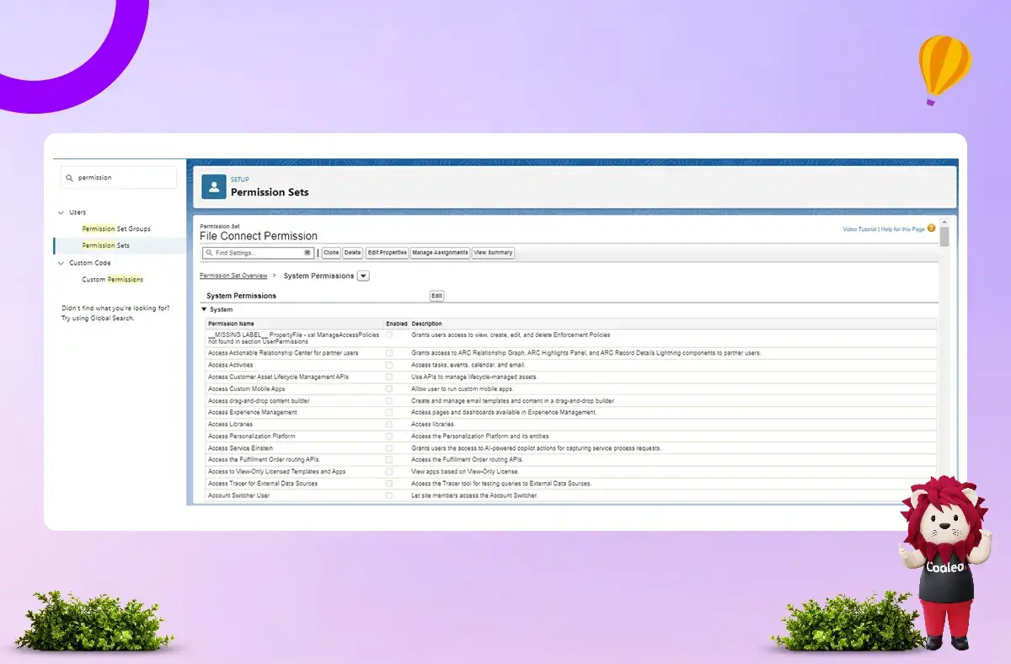This screenshot has height=664, width=1011.
Task: Collapse the Custom Code tree node
Action: (61, 263)
